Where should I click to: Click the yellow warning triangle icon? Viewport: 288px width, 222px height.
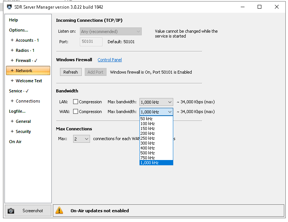[x=59, y=211]
